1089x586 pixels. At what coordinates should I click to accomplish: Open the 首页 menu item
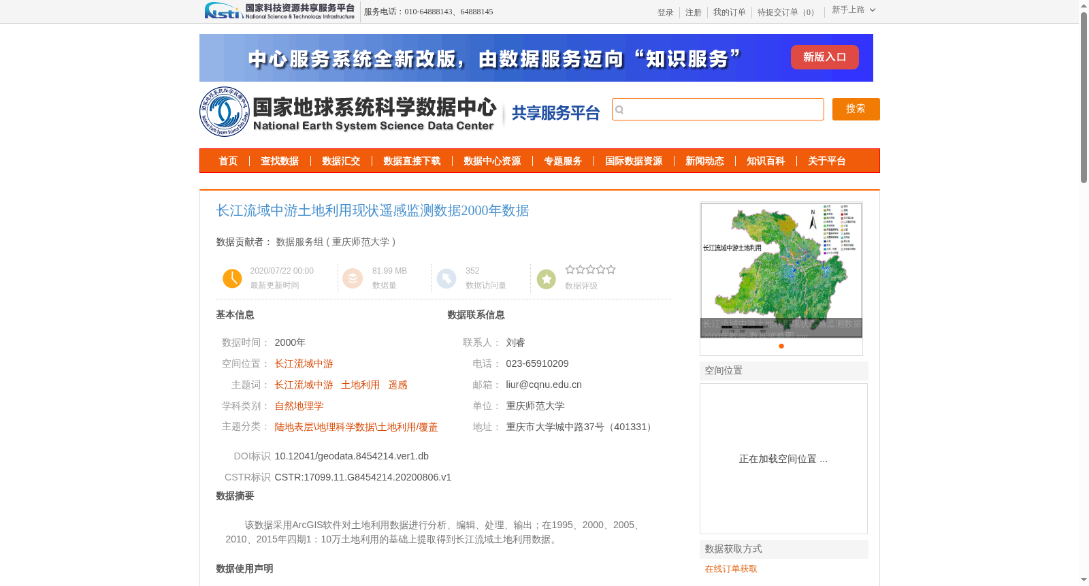coord(228,161)
